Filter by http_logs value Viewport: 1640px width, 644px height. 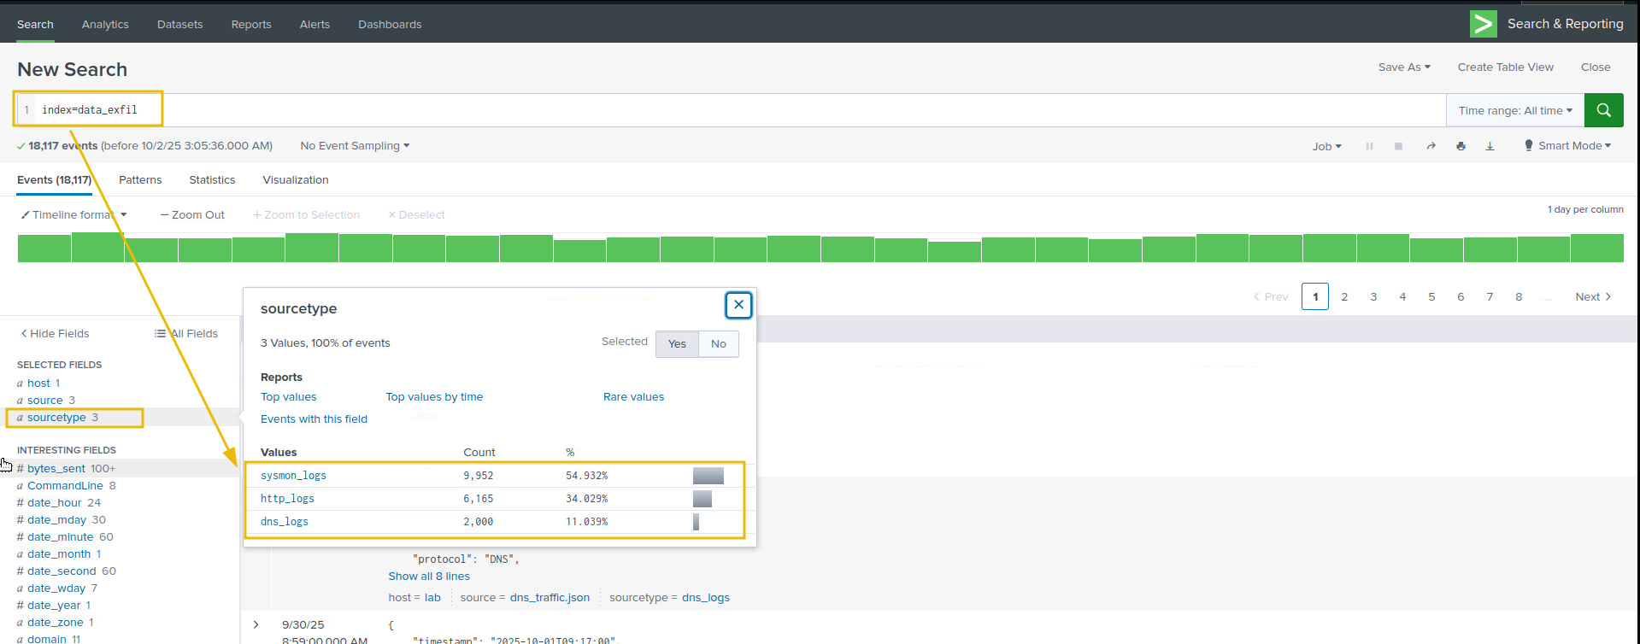[287, 499]
